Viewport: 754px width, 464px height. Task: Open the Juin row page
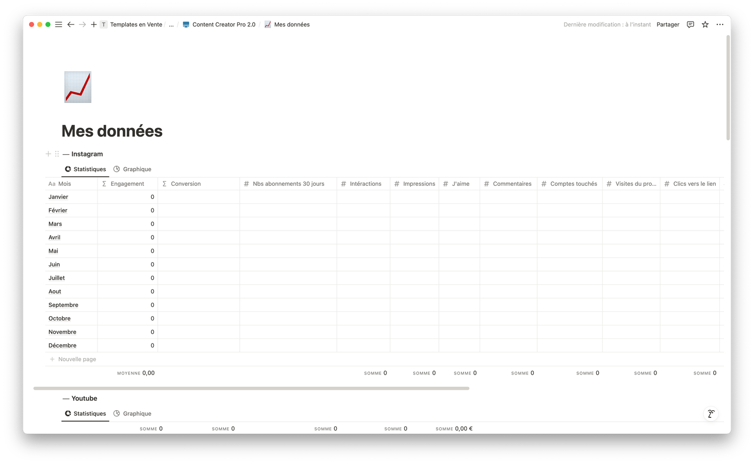(54, 265)
